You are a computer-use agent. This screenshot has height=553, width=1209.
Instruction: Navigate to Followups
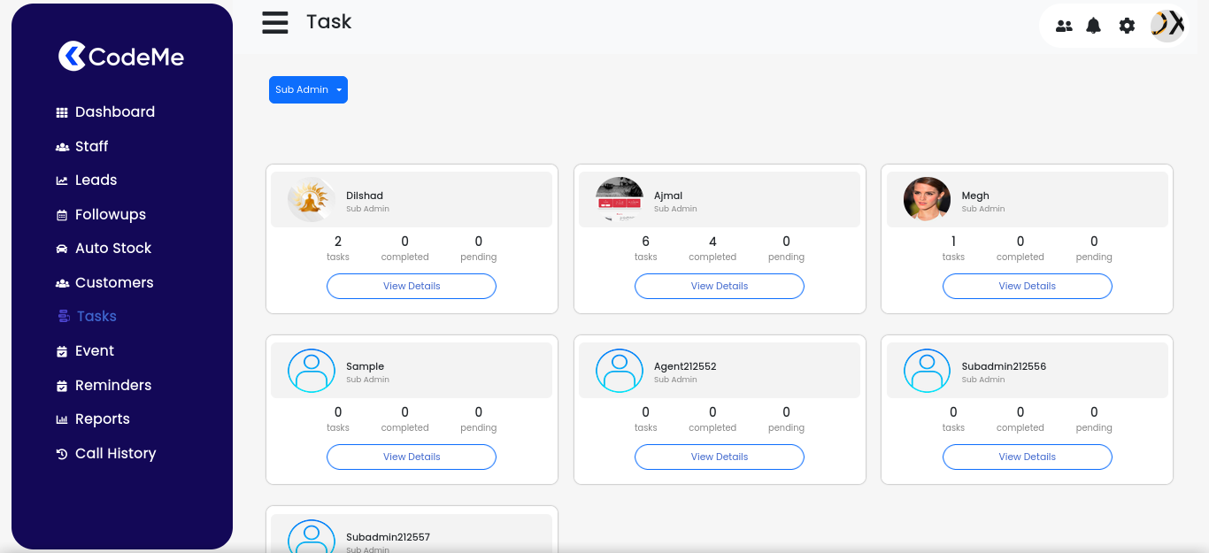pyautogui.click(x=111, y=214)
